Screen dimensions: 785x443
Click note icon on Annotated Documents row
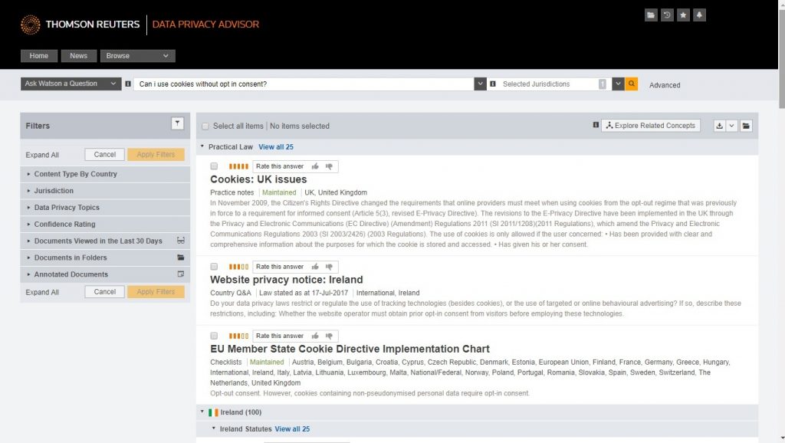click(181, 274)
